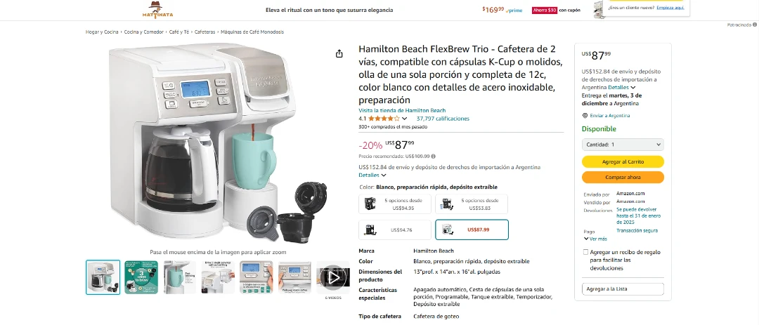Image resolution: width=759 pixels, height=325 pixels.
Task: Open the Hogar y Cocina breadcrumb
Action: point(102,32)
